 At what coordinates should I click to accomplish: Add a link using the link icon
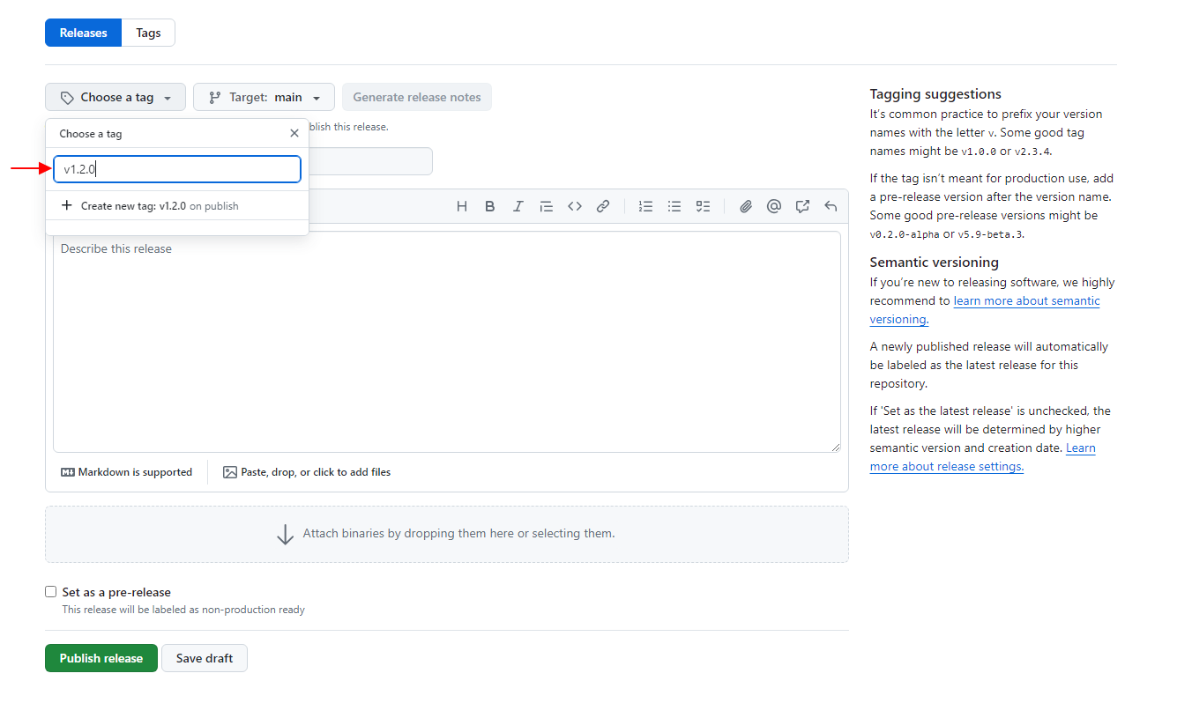coord(602,206)
